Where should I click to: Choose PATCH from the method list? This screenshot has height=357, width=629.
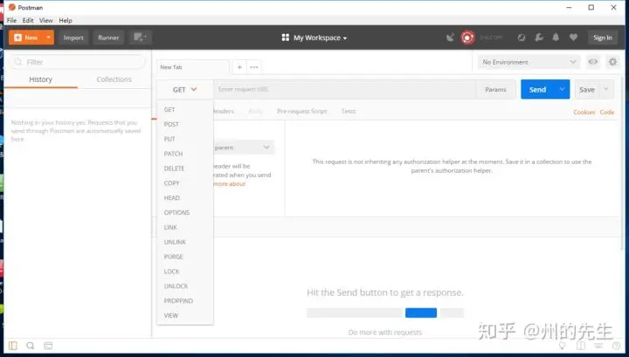(185, 154)
